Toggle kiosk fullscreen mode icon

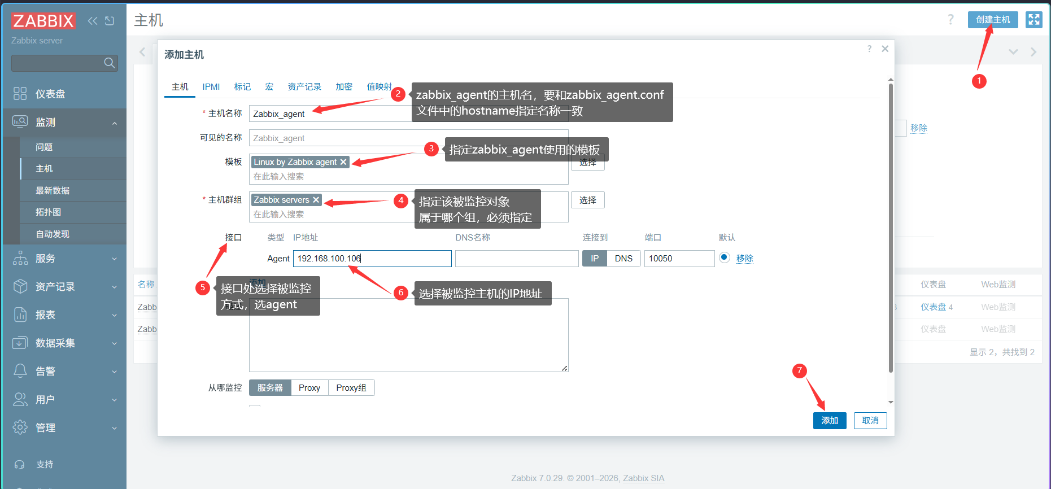coord(1034,20)
